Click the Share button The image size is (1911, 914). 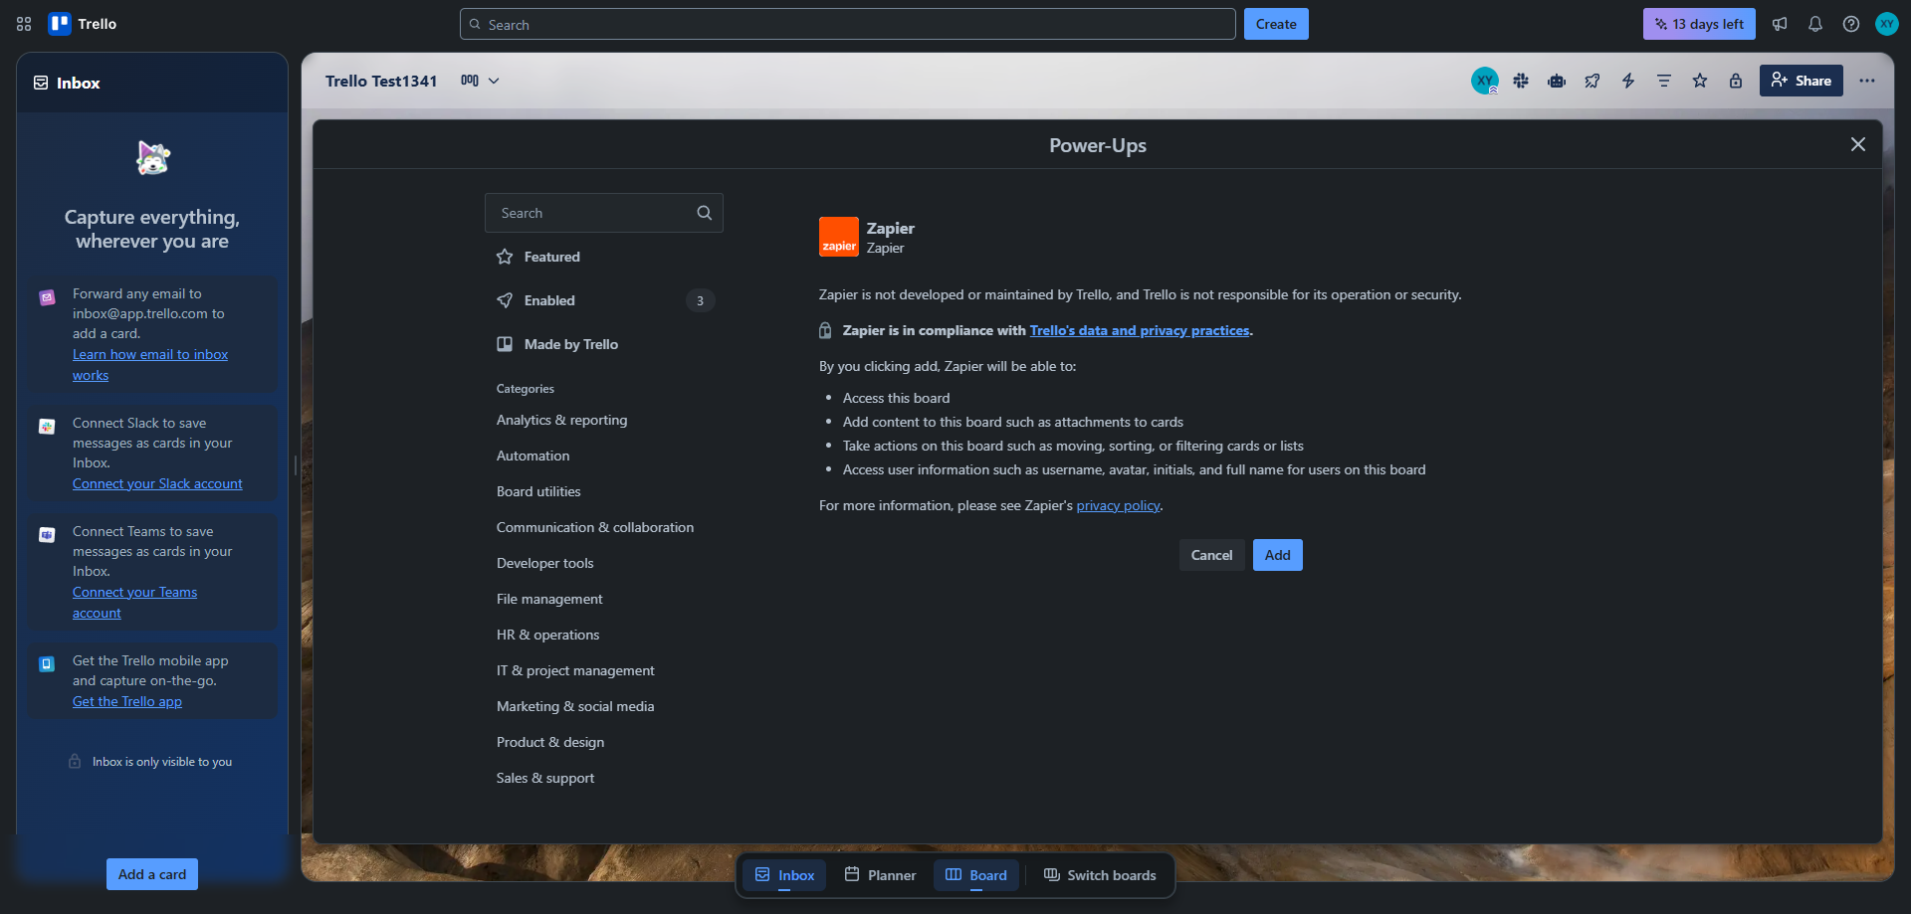1801,81
